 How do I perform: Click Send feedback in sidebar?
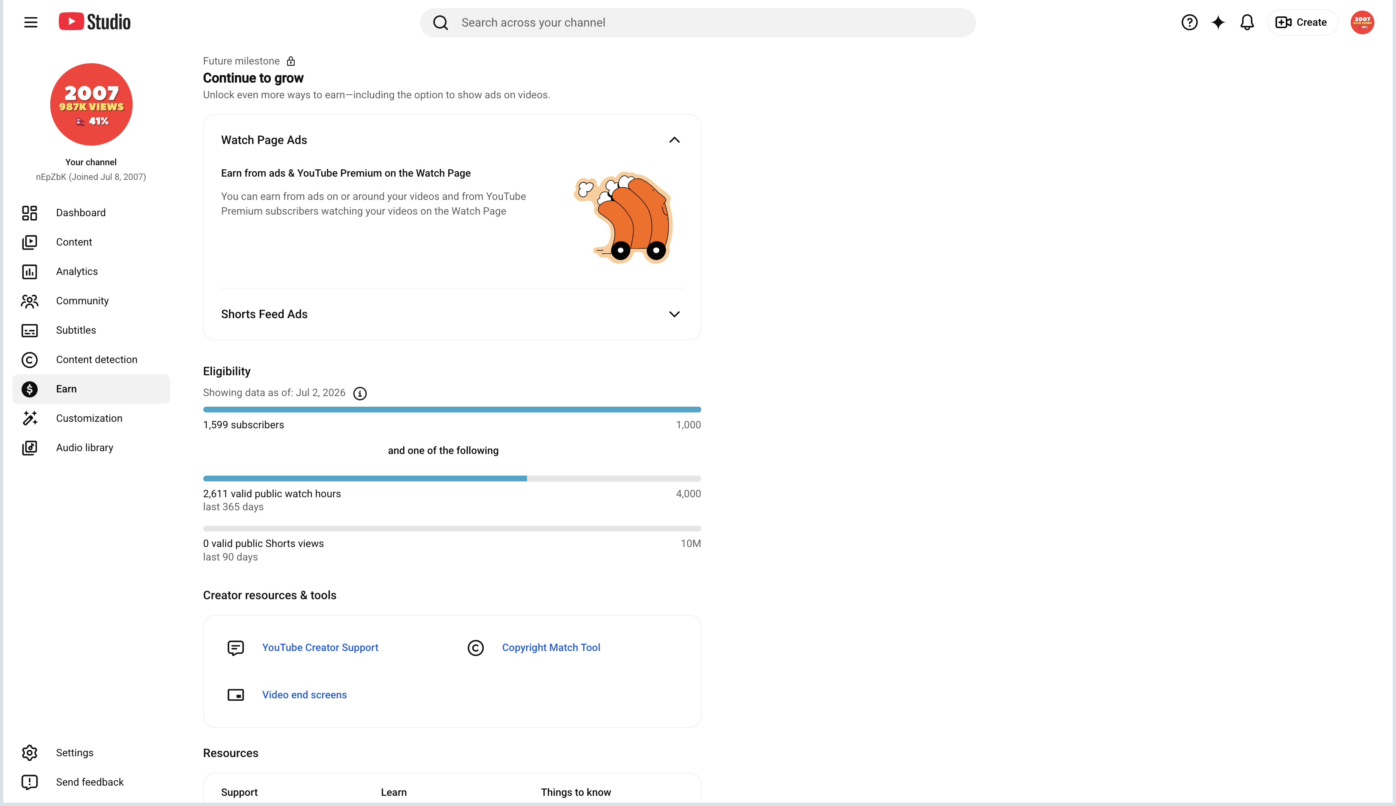tap(91, 782)
